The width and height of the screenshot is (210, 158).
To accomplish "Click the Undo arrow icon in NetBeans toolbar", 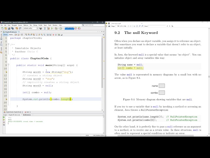I will (17, 28).
